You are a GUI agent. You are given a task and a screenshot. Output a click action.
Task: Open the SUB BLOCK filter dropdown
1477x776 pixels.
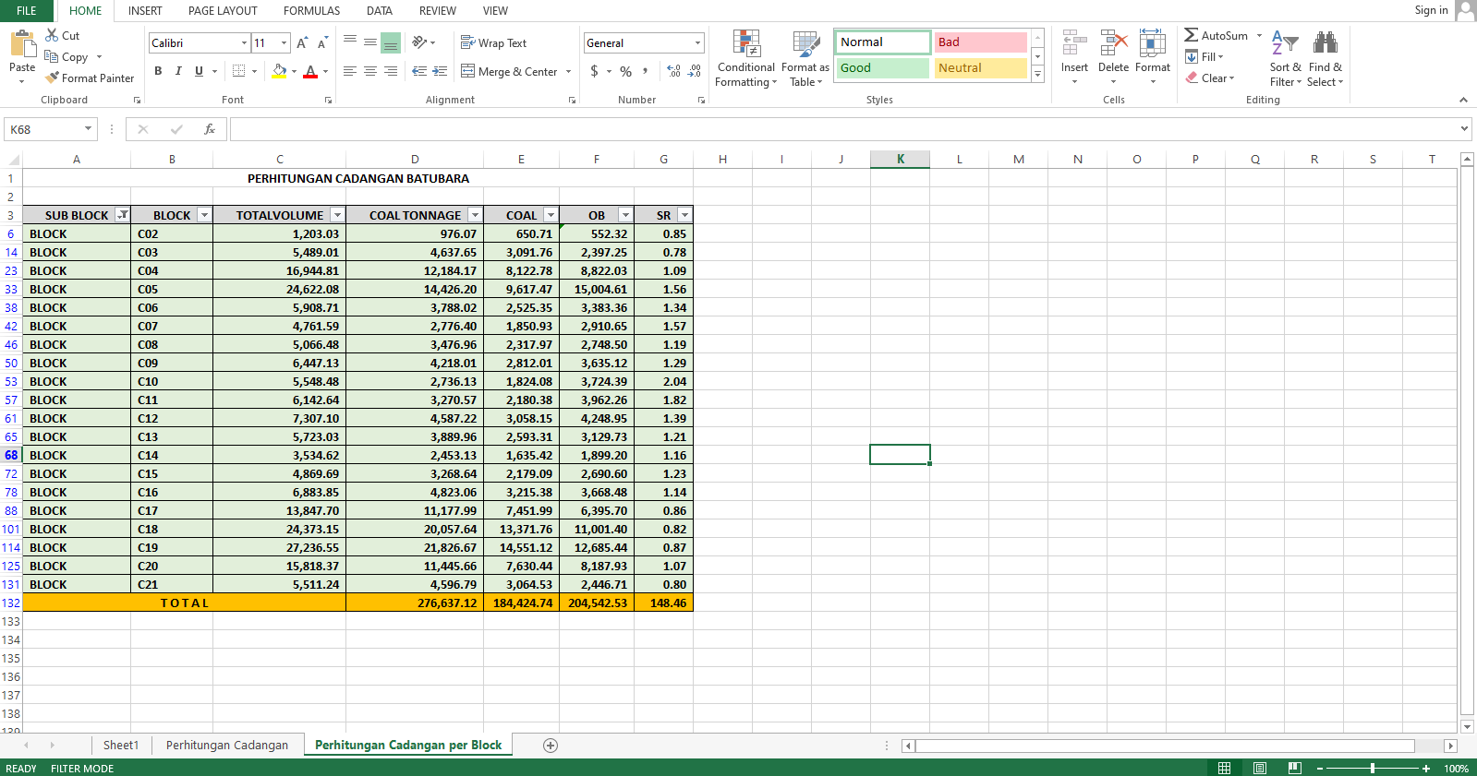point(122,215)
